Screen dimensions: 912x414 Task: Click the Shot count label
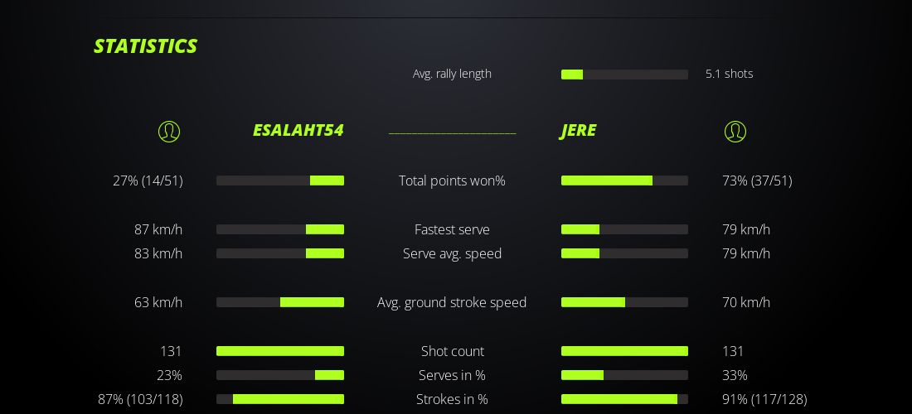452,351
